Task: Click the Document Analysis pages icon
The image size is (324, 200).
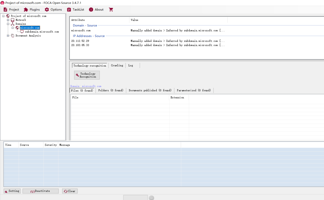Action: [x=13, y=36]
